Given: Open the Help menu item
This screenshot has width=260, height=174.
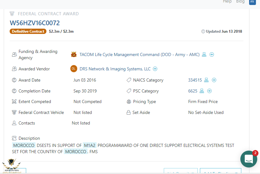Looking at the screenshot, I should [x=227, y=2].
